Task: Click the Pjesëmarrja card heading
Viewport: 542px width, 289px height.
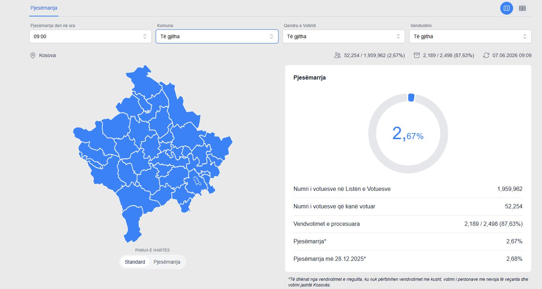Action: point(309,77)
